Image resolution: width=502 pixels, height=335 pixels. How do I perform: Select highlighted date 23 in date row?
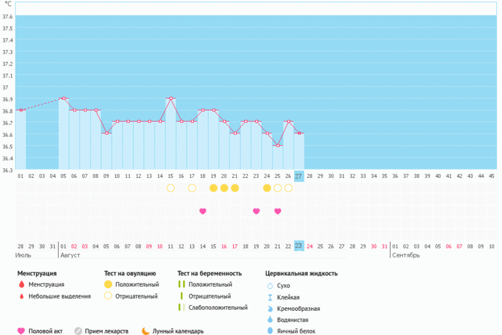tap(299, 246)
